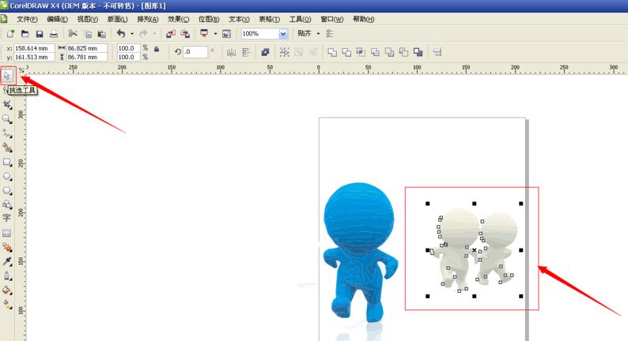Open the 效果(C) menu
This screenshot has height=341, width=628.
pyautogui.click(x=178, y=19)
